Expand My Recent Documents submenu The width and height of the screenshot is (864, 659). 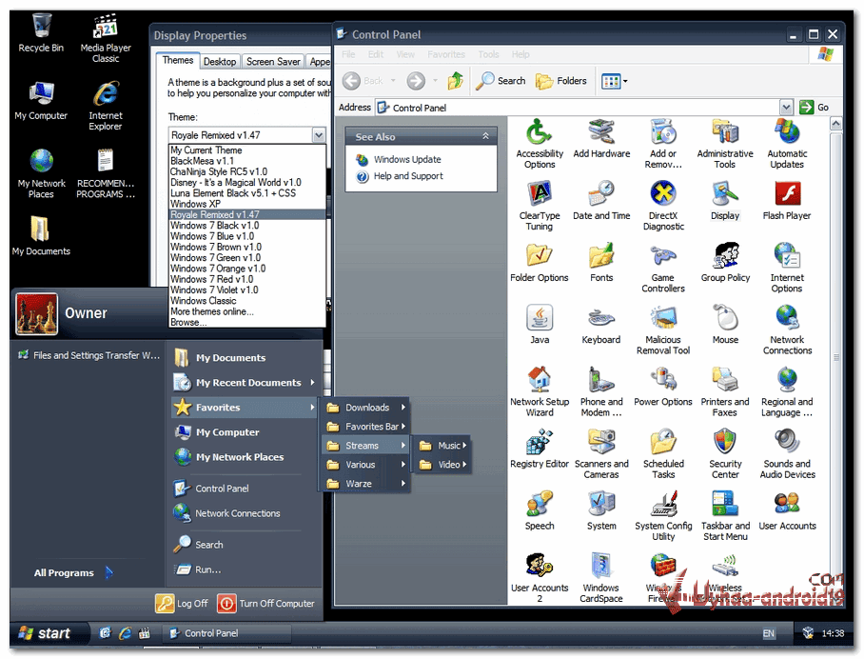coord(245,382)
